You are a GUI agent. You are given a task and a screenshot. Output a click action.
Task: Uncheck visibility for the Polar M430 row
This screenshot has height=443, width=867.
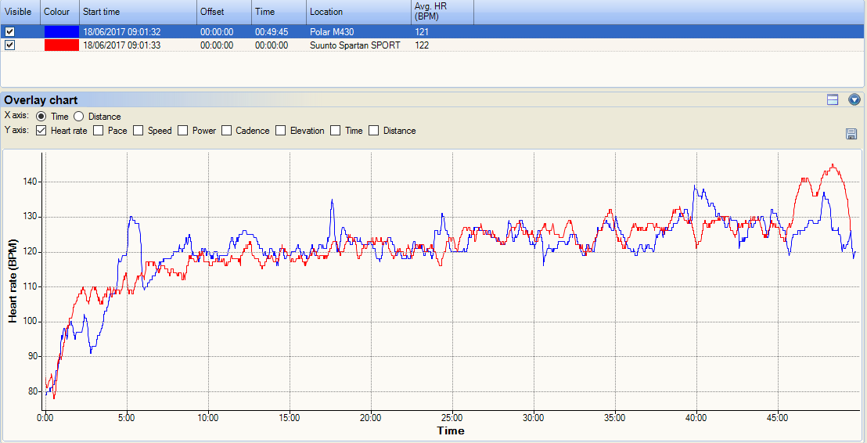point(9,32)
